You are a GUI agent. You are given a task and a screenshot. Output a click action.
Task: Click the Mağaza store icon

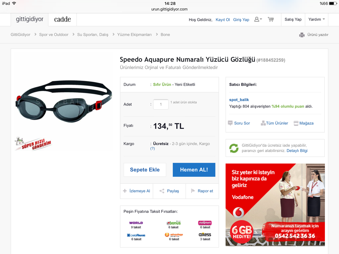coord(296,123)
